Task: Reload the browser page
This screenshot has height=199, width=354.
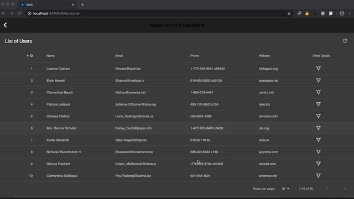Action: point(20,13)
